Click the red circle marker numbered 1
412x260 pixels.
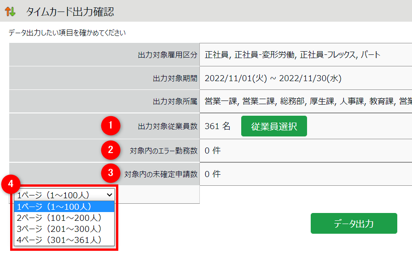coord(110,125)
